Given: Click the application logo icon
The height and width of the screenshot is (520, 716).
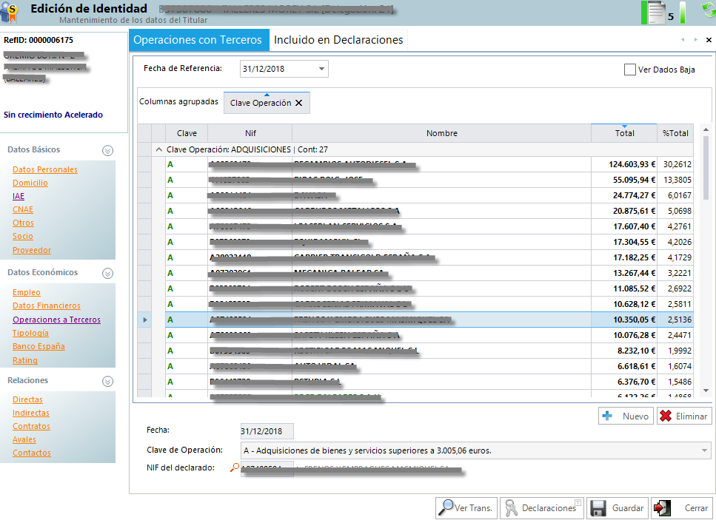Looking at the screenshot, I should [9, 13].
